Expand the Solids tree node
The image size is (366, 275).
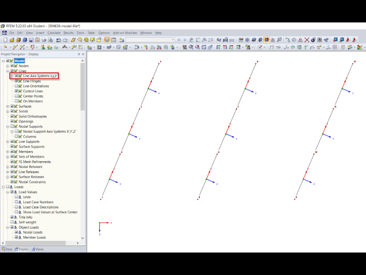[x=8, y=111]
